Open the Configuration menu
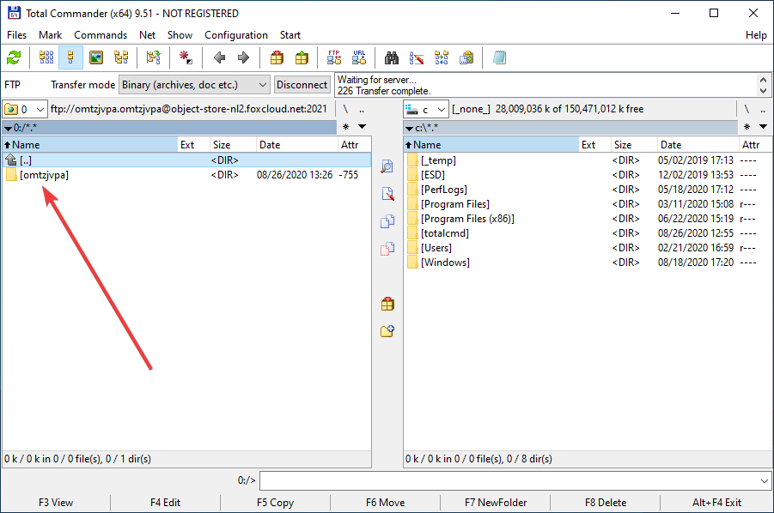The image size is (774, 513). (236, 35)
